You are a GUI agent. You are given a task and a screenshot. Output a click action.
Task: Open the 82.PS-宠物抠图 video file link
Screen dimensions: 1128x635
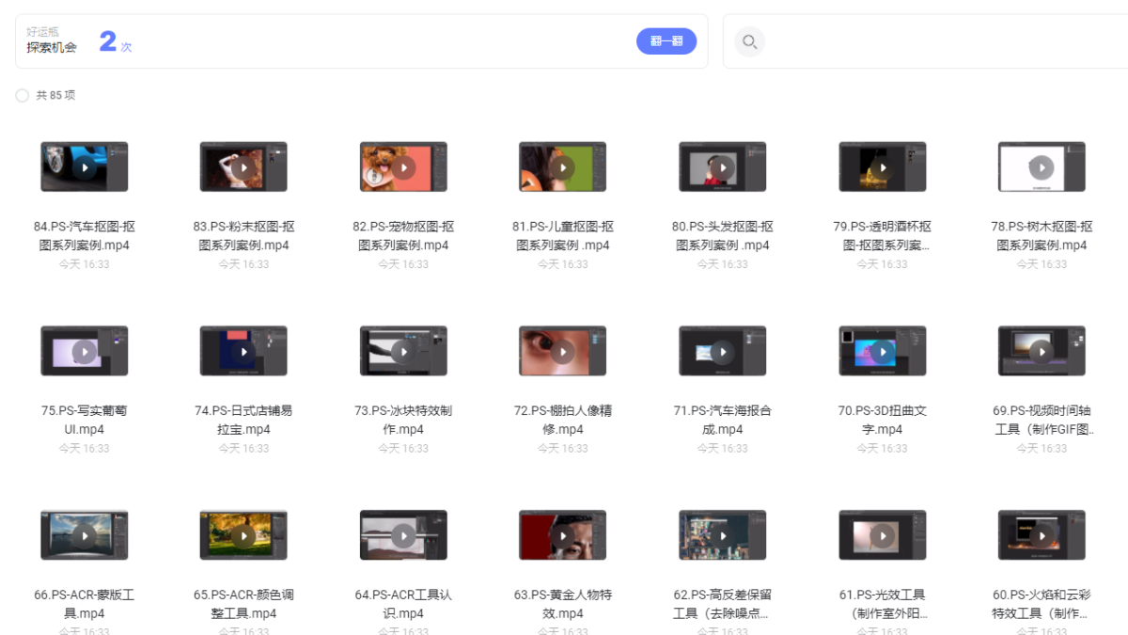coord(403,235)
